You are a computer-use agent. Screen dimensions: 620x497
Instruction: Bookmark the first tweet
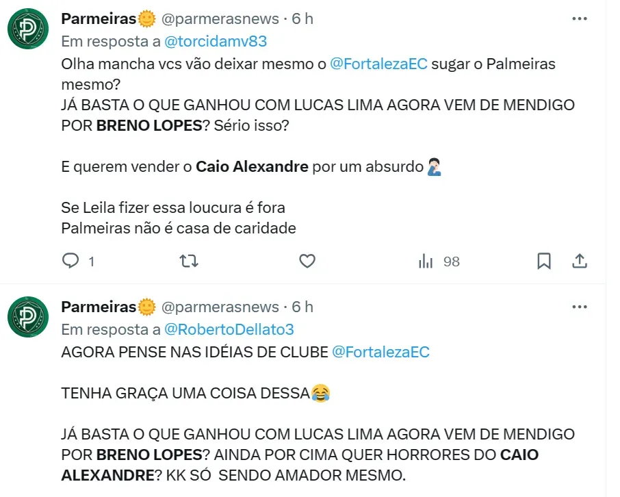coord(544,261)
